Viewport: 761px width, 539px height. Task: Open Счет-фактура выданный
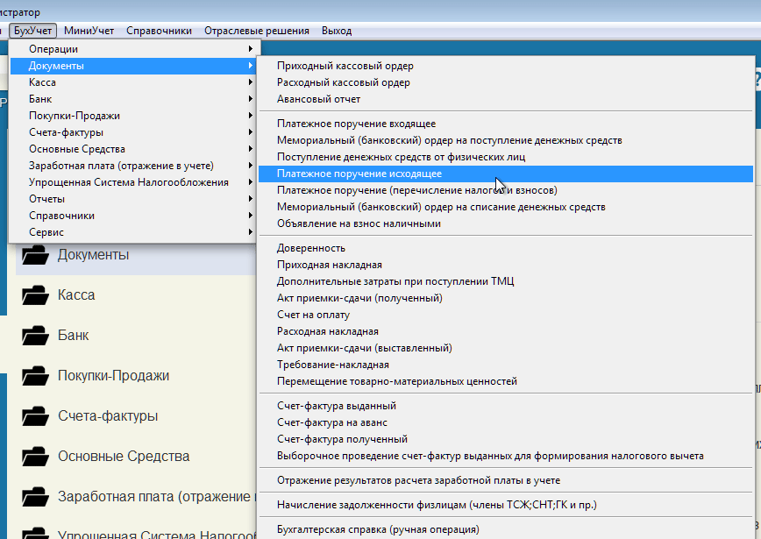pyautogui.click(x=506, y=406)
